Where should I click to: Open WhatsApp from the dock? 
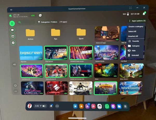[107, 106]
